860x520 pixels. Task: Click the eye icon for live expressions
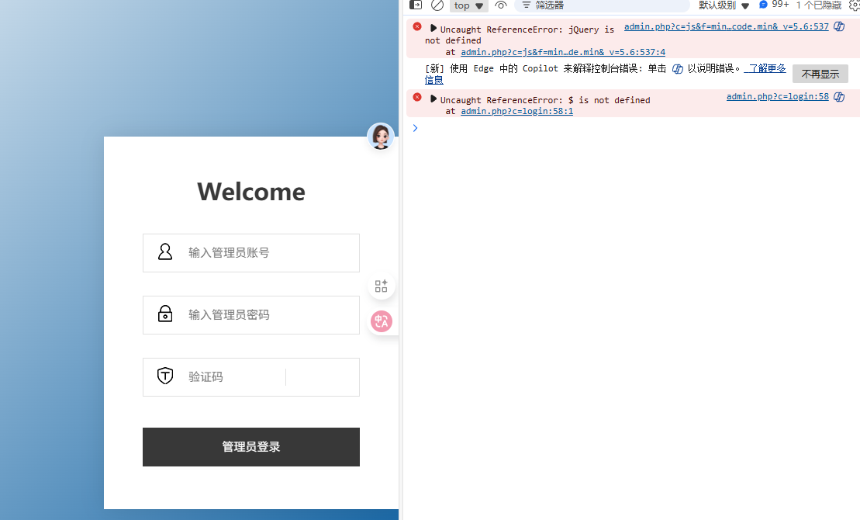(x=501, y=5)
